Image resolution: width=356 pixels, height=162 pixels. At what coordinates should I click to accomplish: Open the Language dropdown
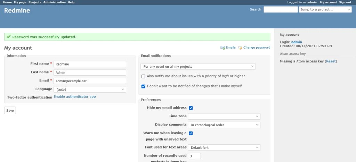tap(90, 89)
